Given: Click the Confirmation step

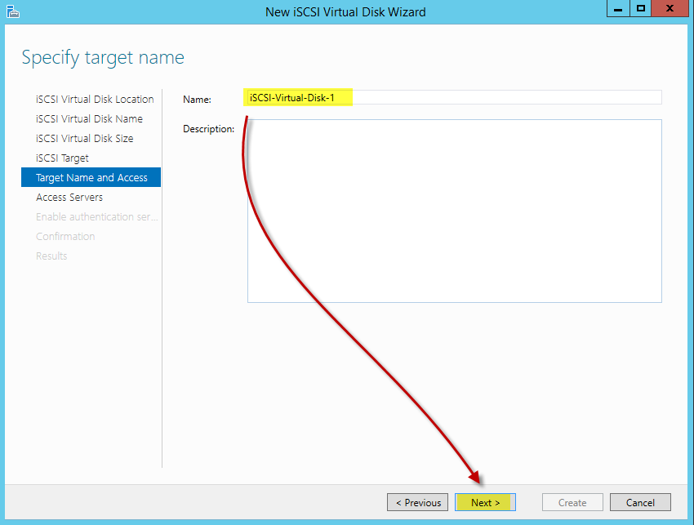Looking at the screenshot, I should coord(65,237).
